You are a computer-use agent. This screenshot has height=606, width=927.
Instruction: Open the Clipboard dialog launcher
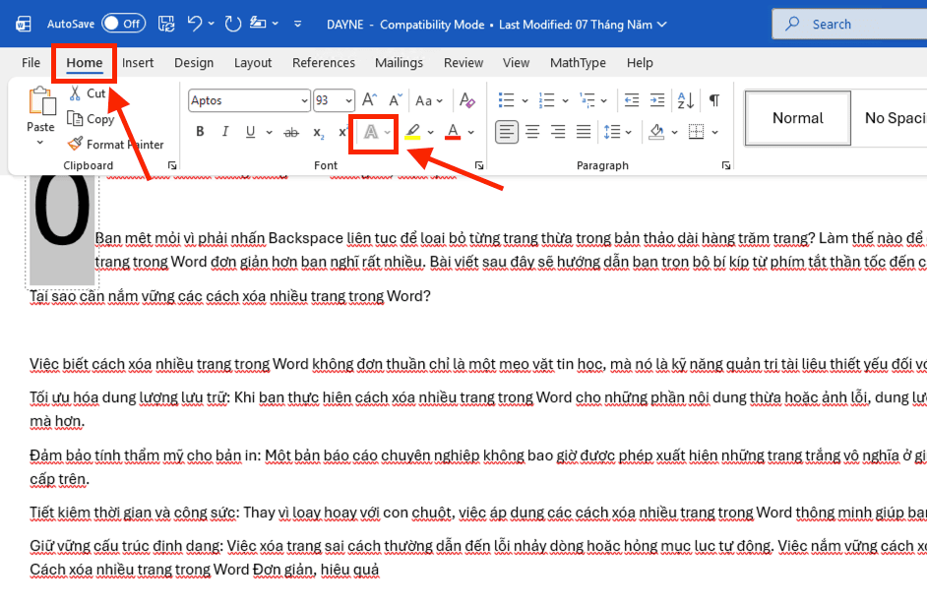point(172,165)
